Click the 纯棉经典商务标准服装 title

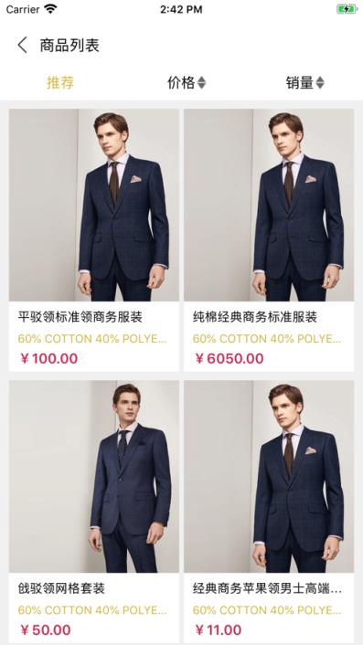click(255, 317)
